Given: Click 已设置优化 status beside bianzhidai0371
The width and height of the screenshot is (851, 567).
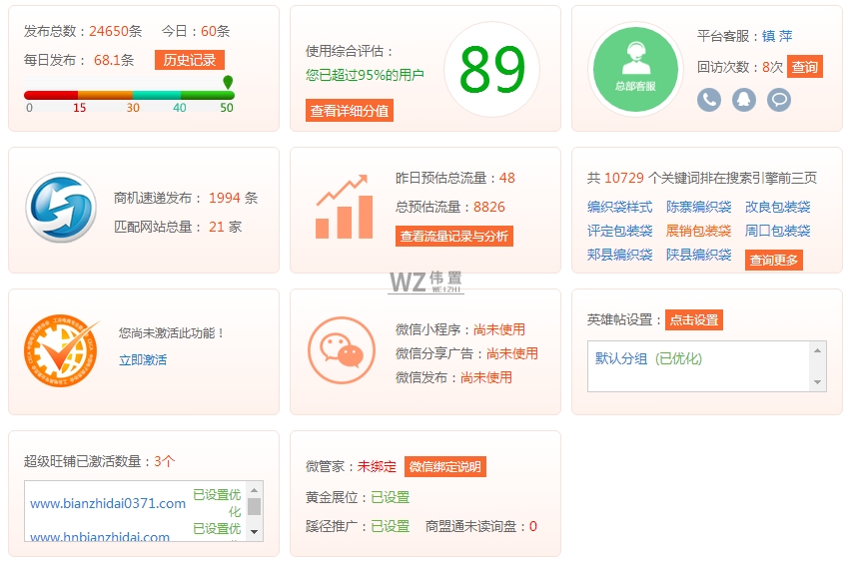Looking at the screenshot, I should click(x=217, y=503).
